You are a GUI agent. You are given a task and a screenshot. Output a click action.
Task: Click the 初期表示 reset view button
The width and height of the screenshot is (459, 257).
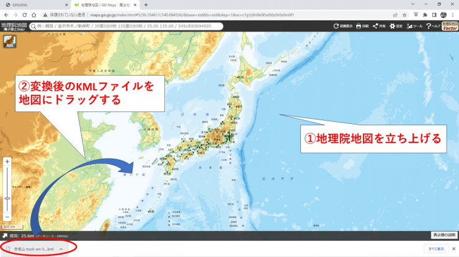pyautogui.click(x=343, y=26)
